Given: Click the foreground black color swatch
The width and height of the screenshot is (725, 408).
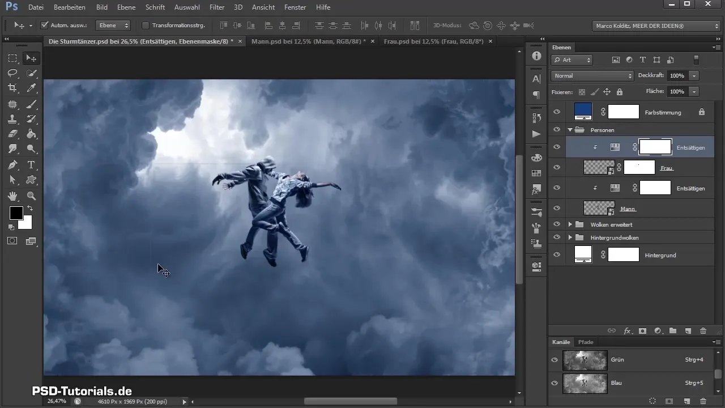Looking at the screenshot, I should (x=15, y=212).
